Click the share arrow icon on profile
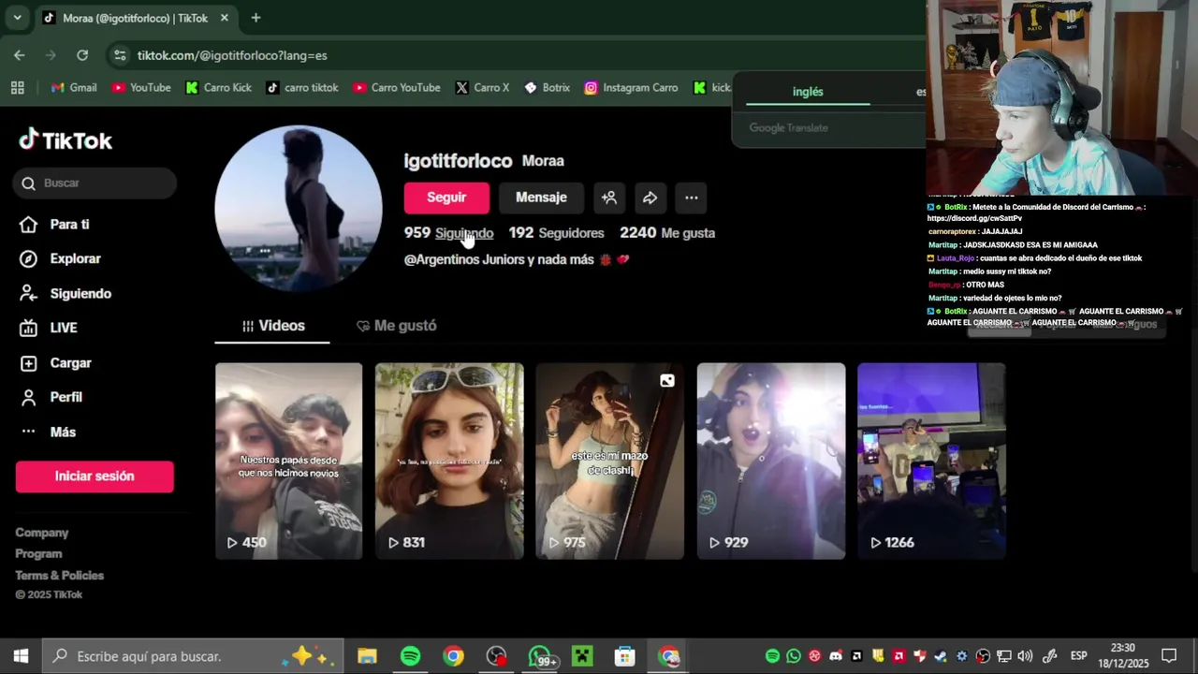The height and width of the screenshot is (674, 1198). point(650,198)
